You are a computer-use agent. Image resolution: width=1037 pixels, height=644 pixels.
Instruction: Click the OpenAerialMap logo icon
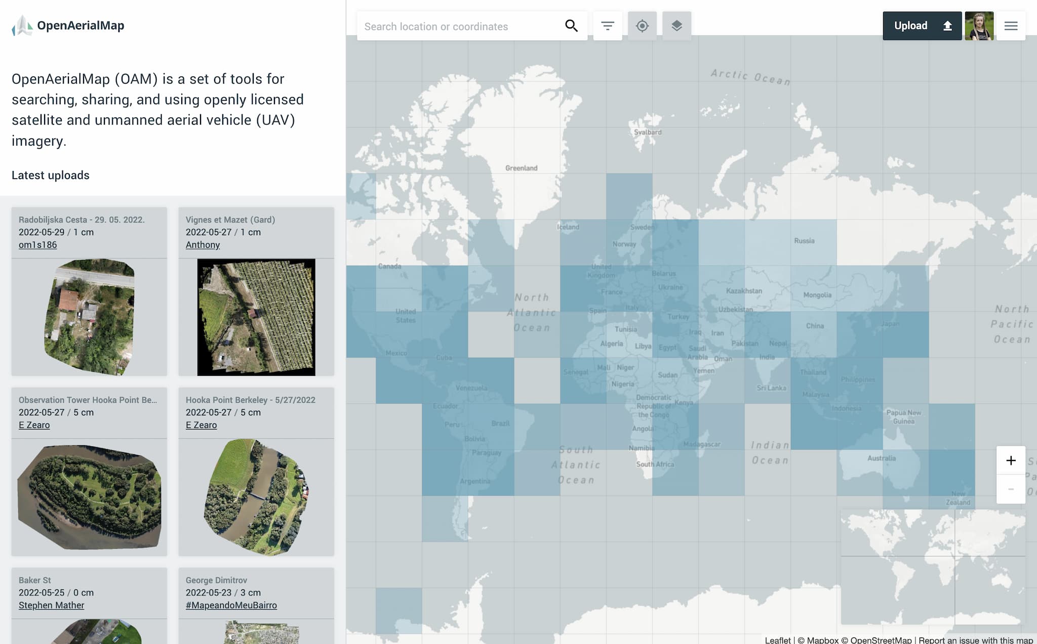22,26
